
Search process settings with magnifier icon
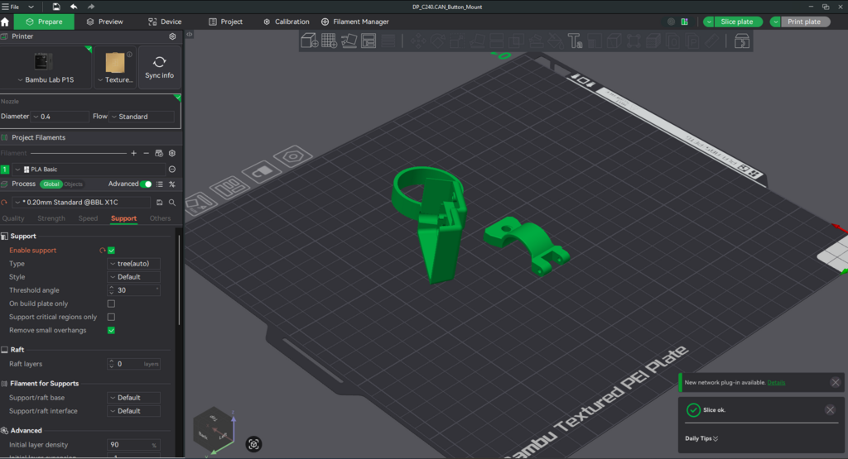[172, 203]
